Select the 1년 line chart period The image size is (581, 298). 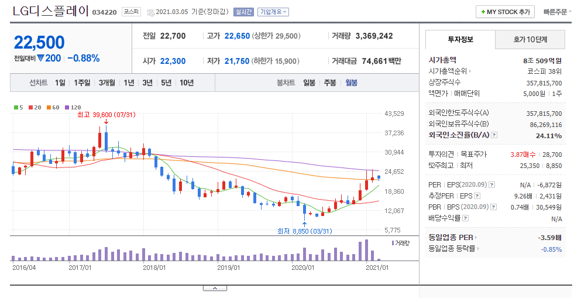pyautogui.click(x=129, y=83)
